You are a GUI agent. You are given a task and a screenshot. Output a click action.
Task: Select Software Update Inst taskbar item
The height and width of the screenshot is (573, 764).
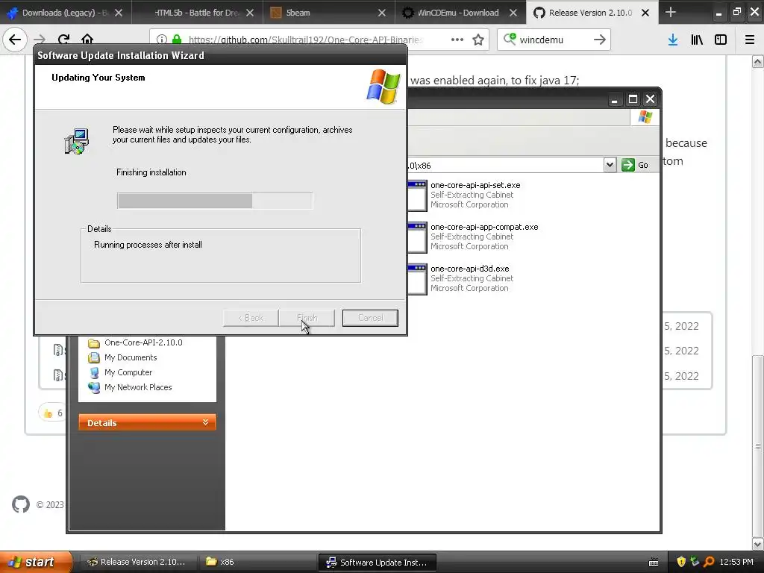(377, 562)
